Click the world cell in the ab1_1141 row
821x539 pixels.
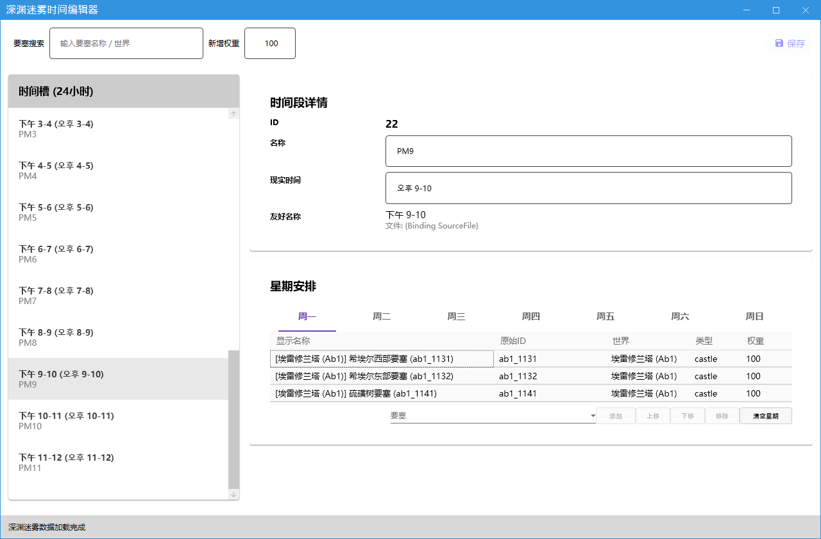(648, 393)
